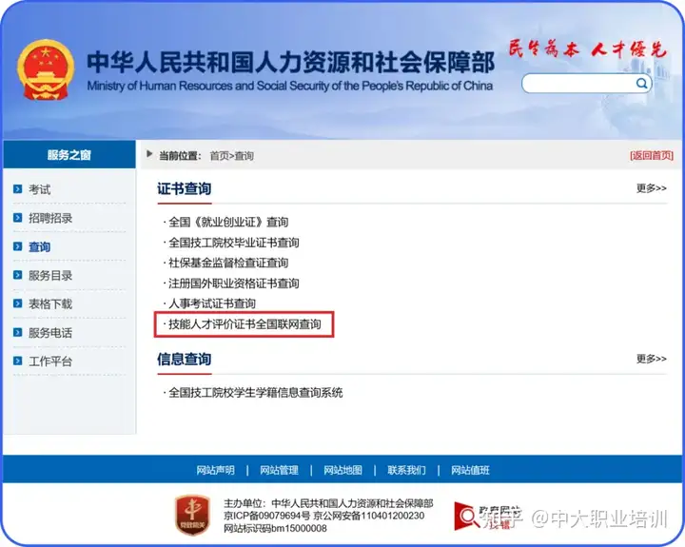Expand 更多>> for 证书查询
This screenshot has height=547, width=685.
[652, 187]
